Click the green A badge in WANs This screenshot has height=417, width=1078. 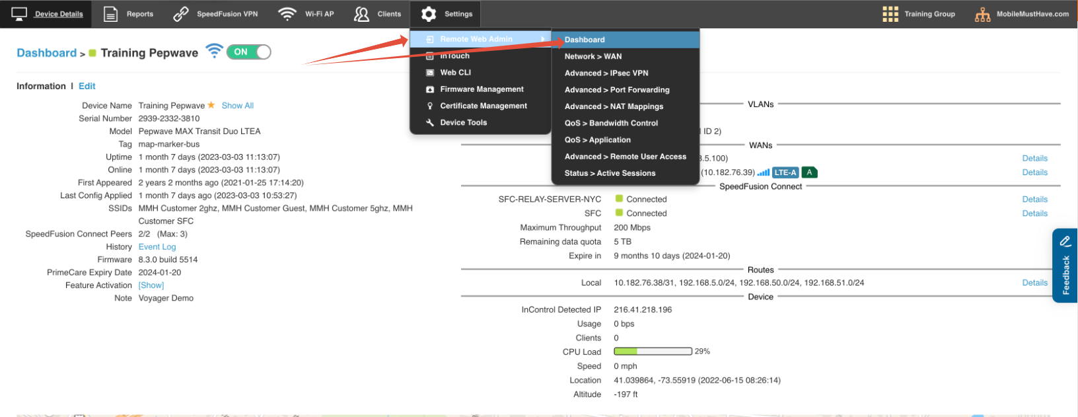pyautogui.click(x=810, y=172)
